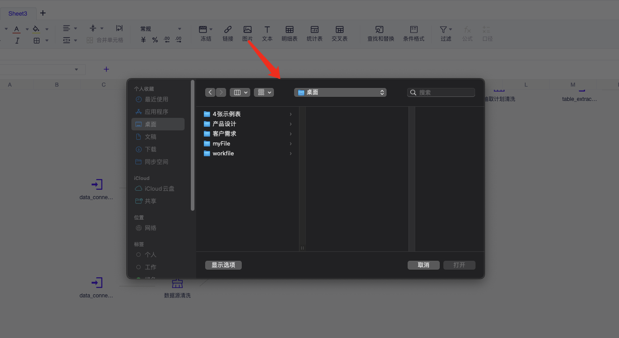Switch to the Sheet3 tab

coord(18,13)
